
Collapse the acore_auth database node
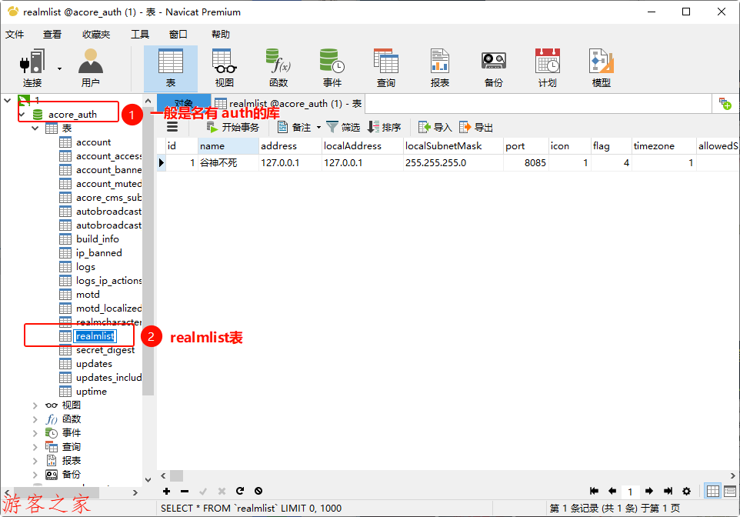tap(22, 115)
